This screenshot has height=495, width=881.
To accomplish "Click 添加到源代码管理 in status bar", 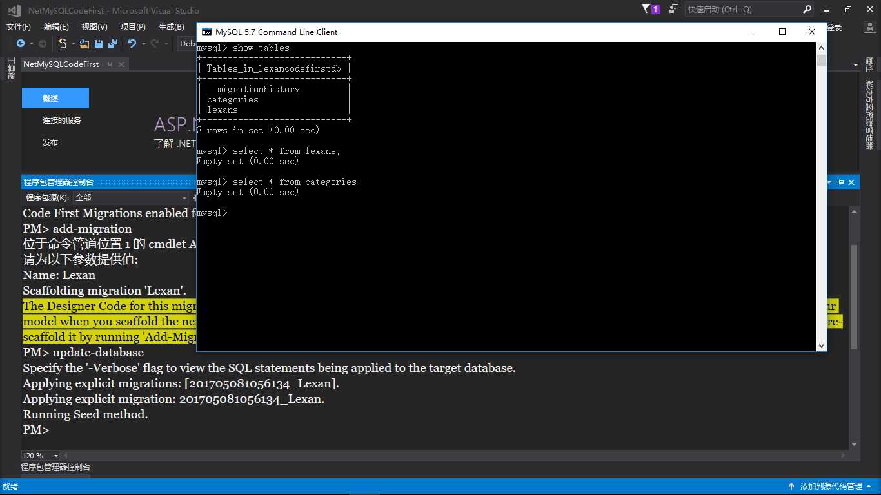I will (x=831, y=487).
